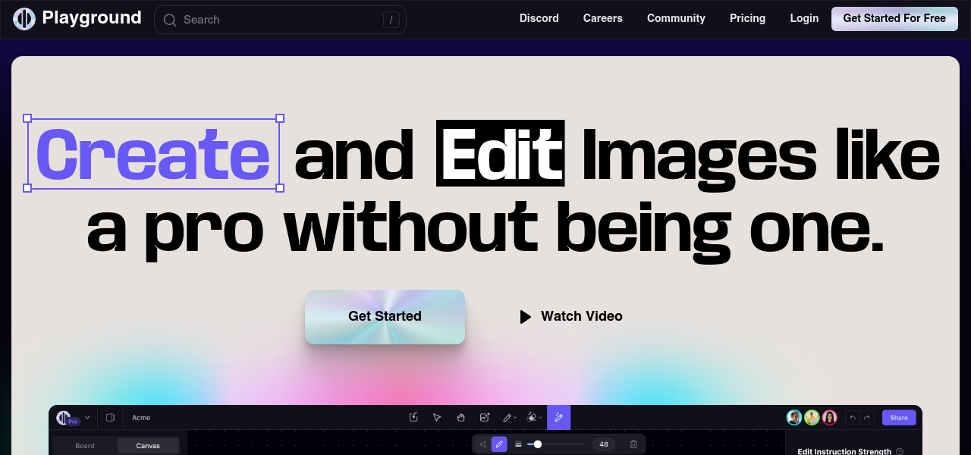971x455 pixels.
Task: Select the image generate tool
Action: 484,417
